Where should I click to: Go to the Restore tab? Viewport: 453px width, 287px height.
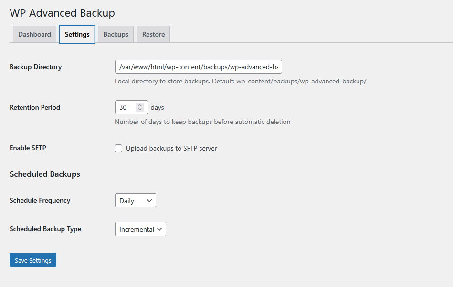(x=153, y=34)
